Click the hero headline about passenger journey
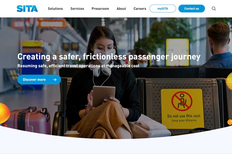The image size is (232, 154). (109, 57)
